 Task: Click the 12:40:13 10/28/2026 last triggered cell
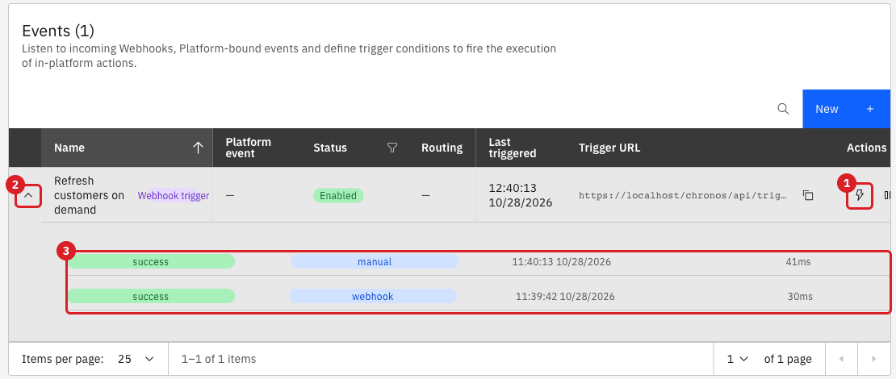(521, 195)
